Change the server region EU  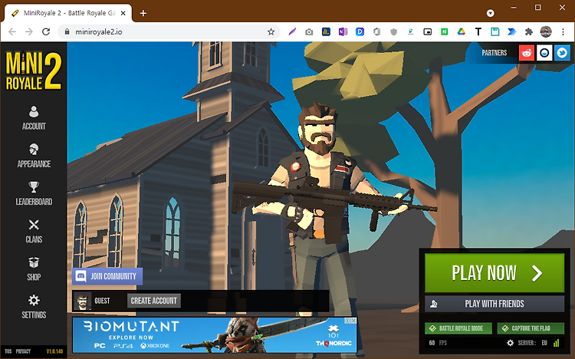point(544,343)
